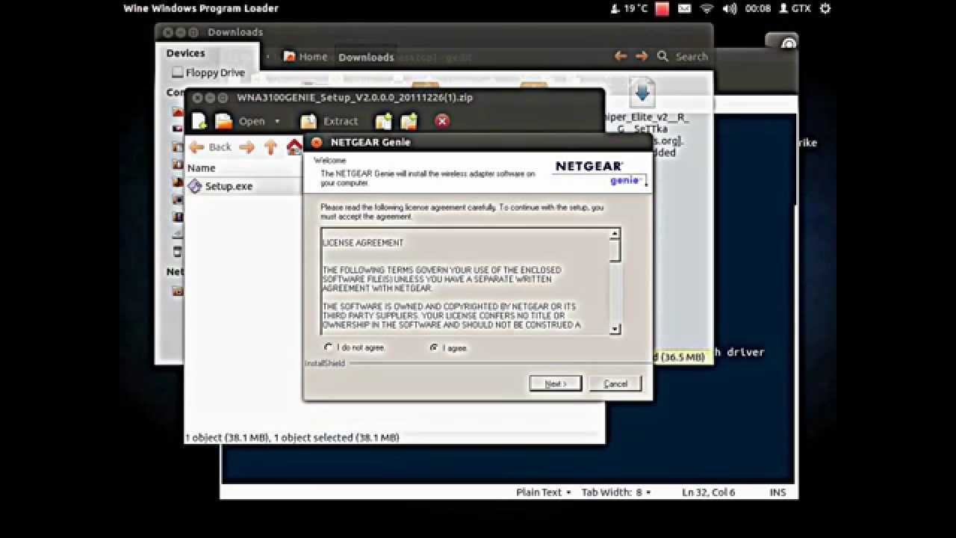This screenshot has width=956, height=538.
Task: Open the Tab Width dropdown in status bar
Action: 617,492
